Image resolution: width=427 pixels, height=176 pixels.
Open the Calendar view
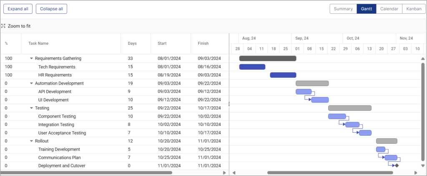click(x=389, y=9)
